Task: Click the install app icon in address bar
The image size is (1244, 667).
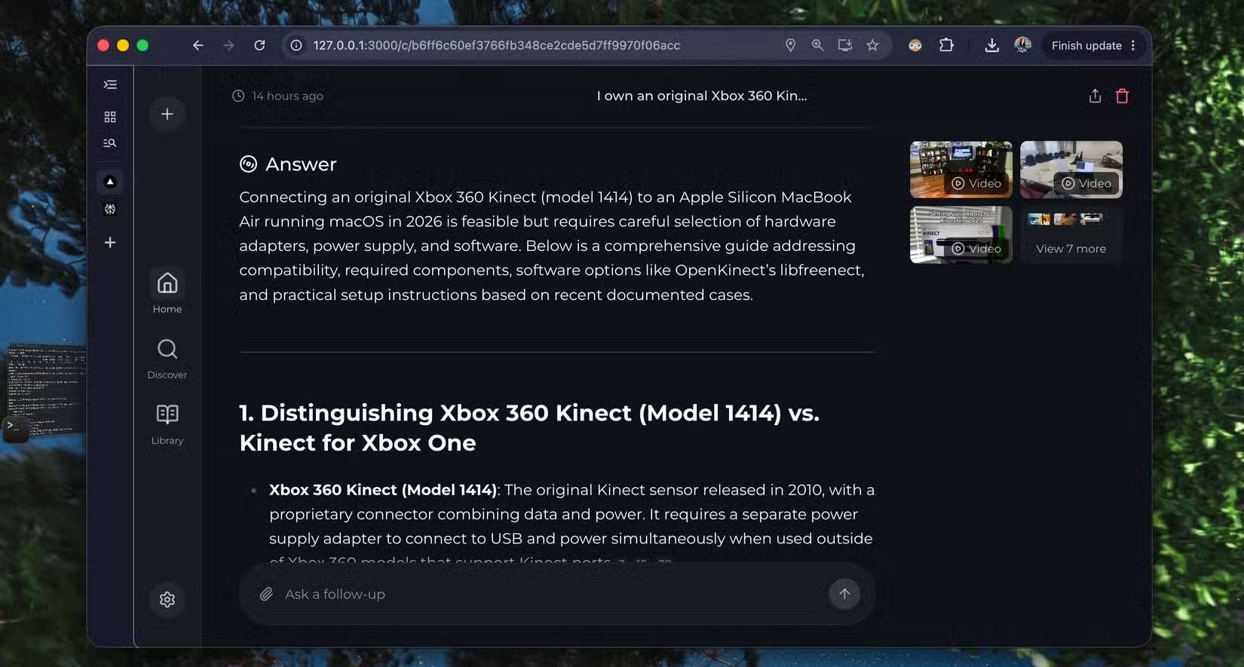Action: click(x=845, y=45)
